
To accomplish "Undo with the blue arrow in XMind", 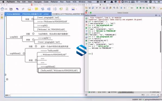I will pos(17,9).
